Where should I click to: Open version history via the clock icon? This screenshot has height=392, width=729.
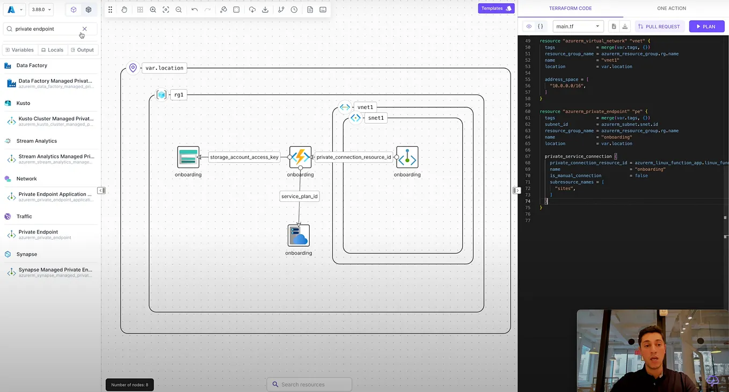(294, 9)
